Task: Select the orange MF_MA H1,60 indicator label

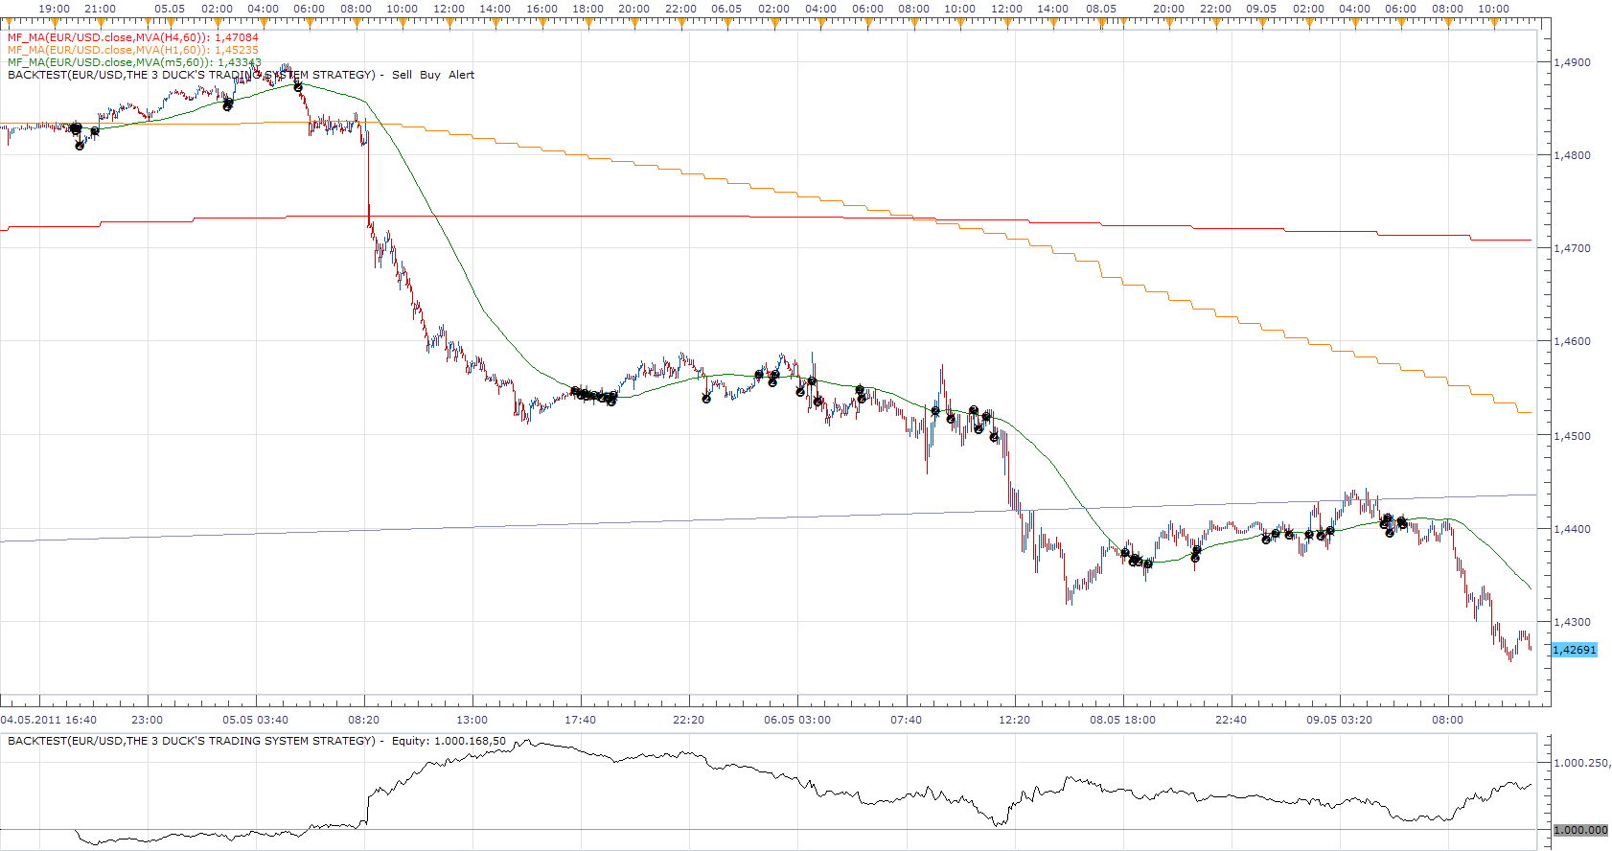Action: point(133,50)
